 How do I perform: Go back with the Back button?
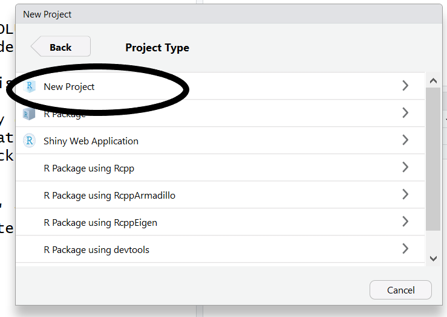click(60, 46)
